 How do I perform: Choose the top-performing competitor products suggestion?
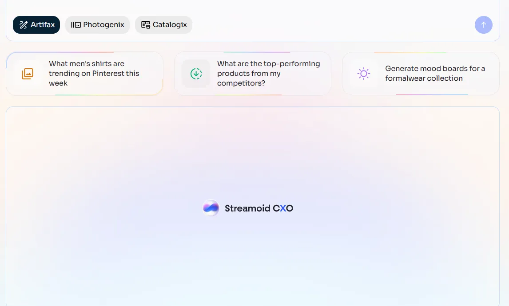pos(268,74)
